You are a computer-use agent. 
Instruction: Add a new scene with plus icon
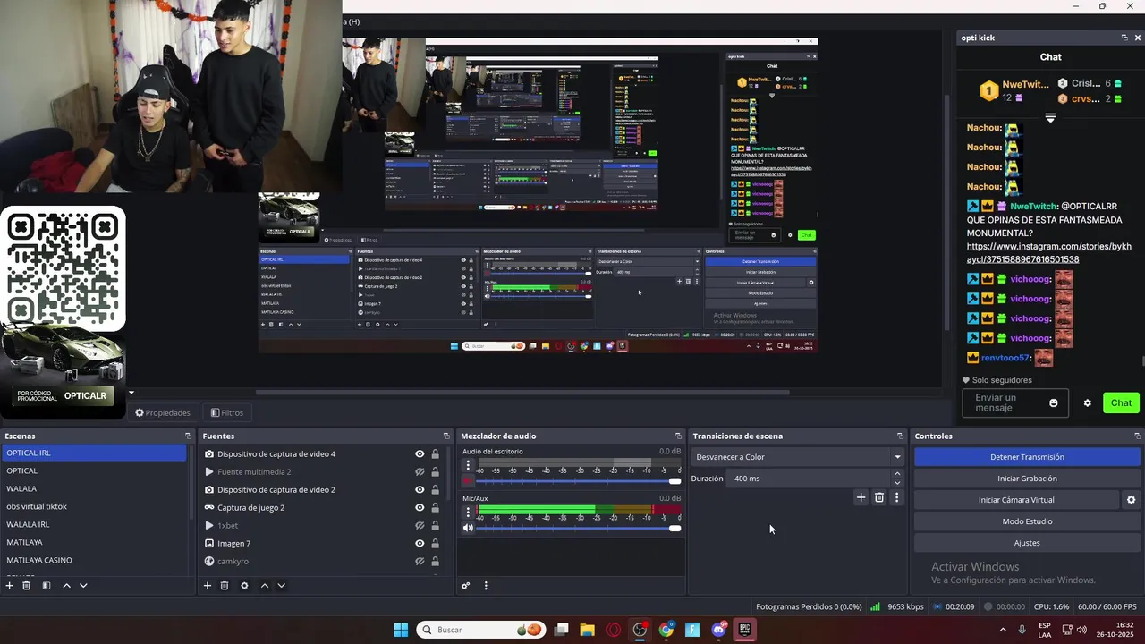click(x=10, y=586)
